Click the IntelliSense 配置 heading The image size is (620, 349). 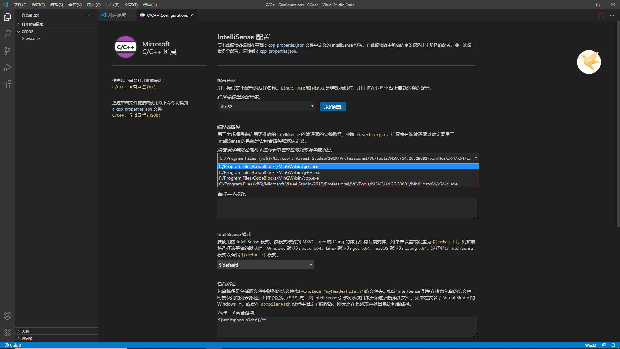[243, 37]
